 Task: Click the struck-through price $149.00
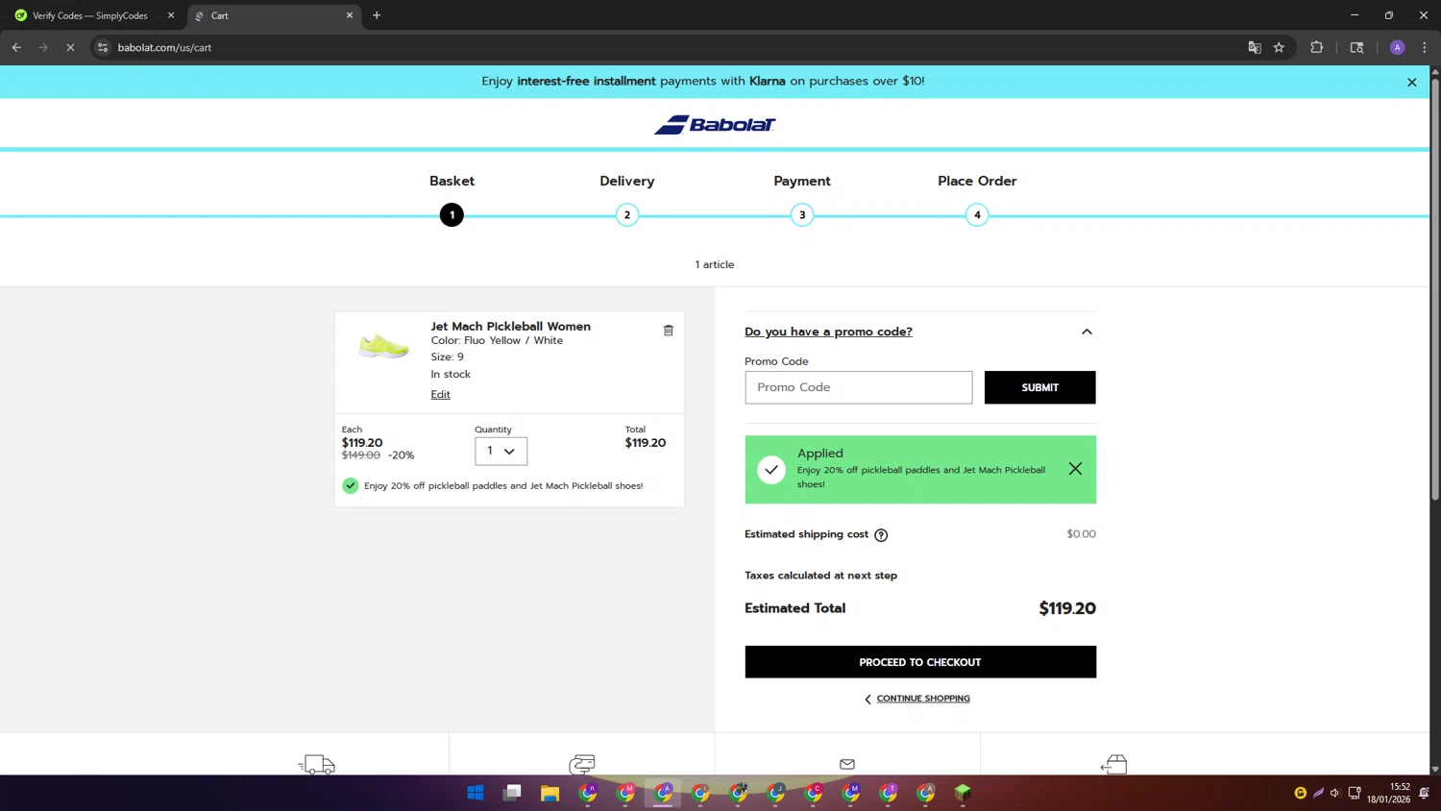(361, 455)
